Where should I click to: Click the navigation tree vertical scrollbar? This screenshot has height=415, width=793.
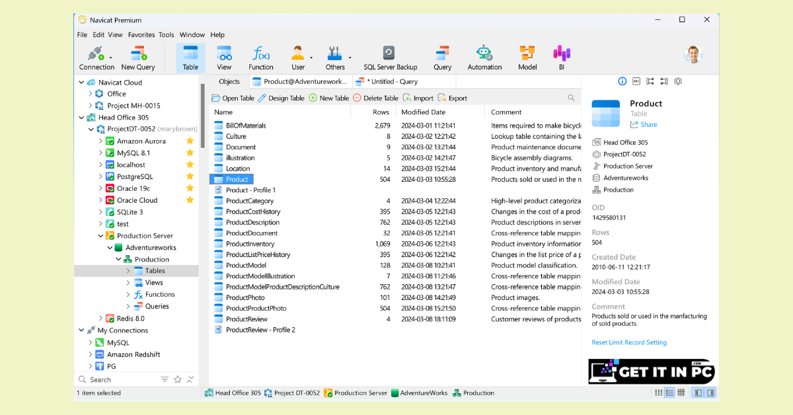tap(204, 116)
